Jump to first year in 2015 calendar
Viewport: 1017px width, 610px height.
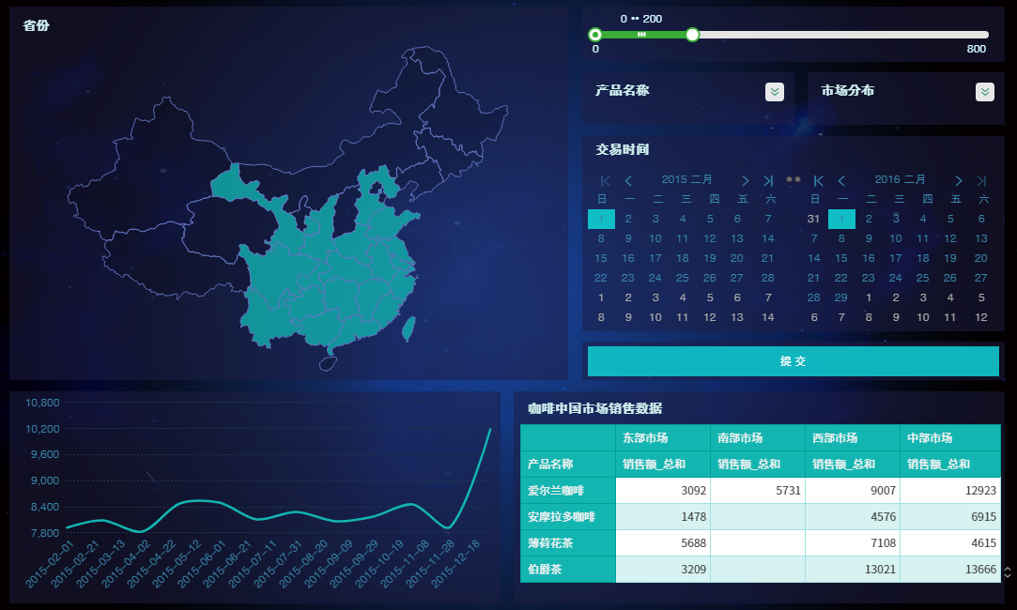(x=605, y=180)
